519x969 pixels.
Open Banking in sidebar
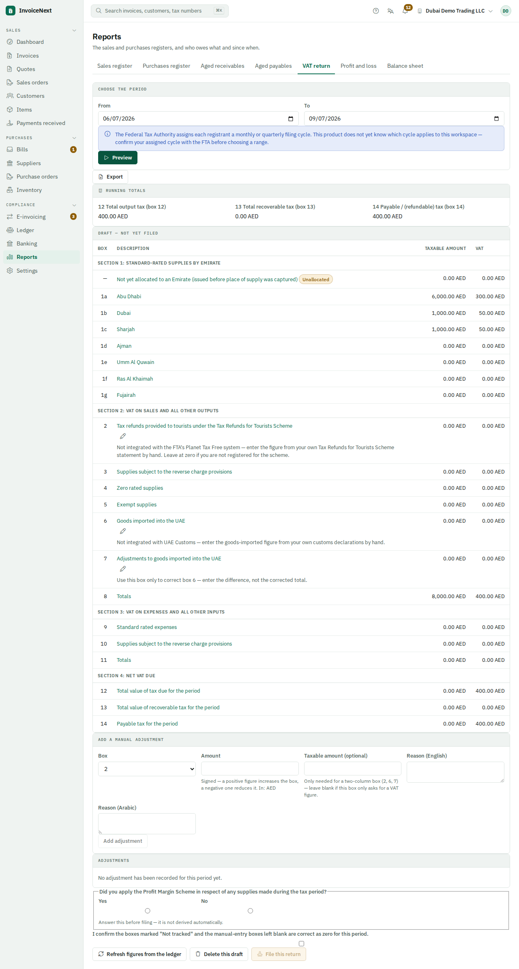[x=41, y=243]
